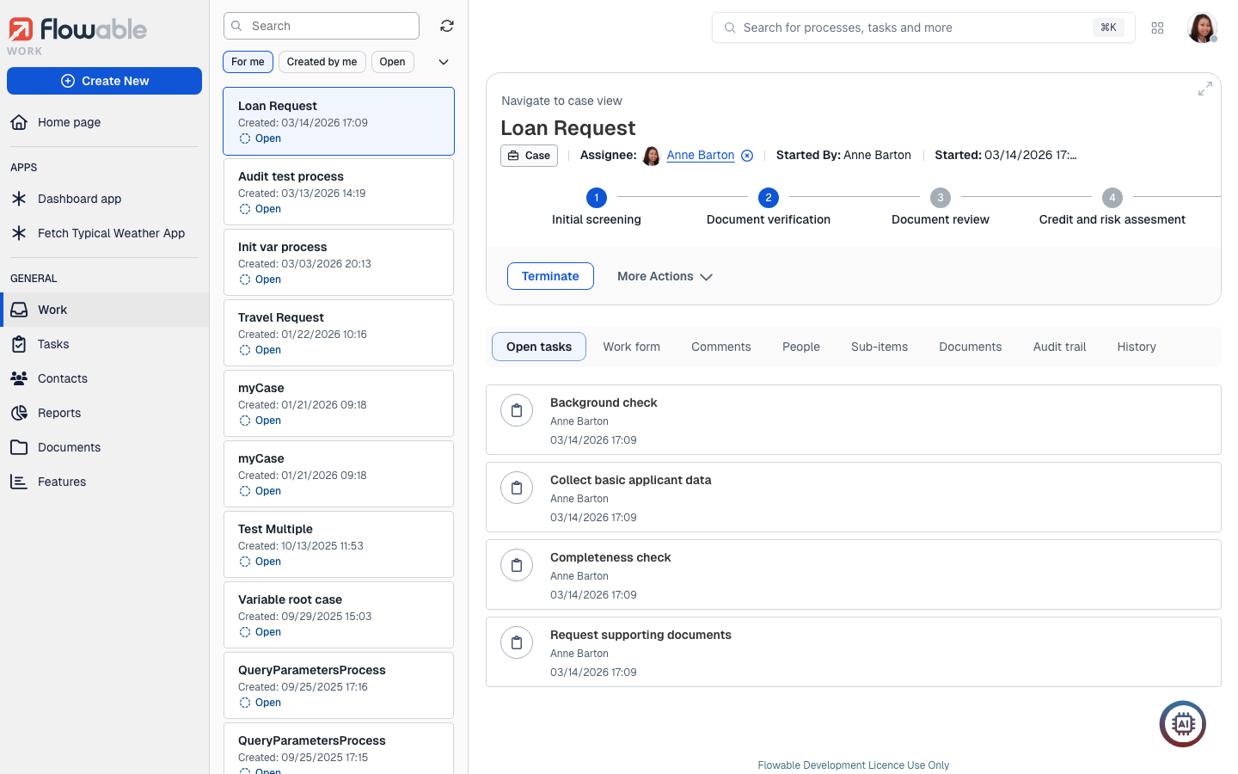Viewport: 1238px width, 774px height.
Task: Click the Terminate button
Action: click(x=550, y=276)
